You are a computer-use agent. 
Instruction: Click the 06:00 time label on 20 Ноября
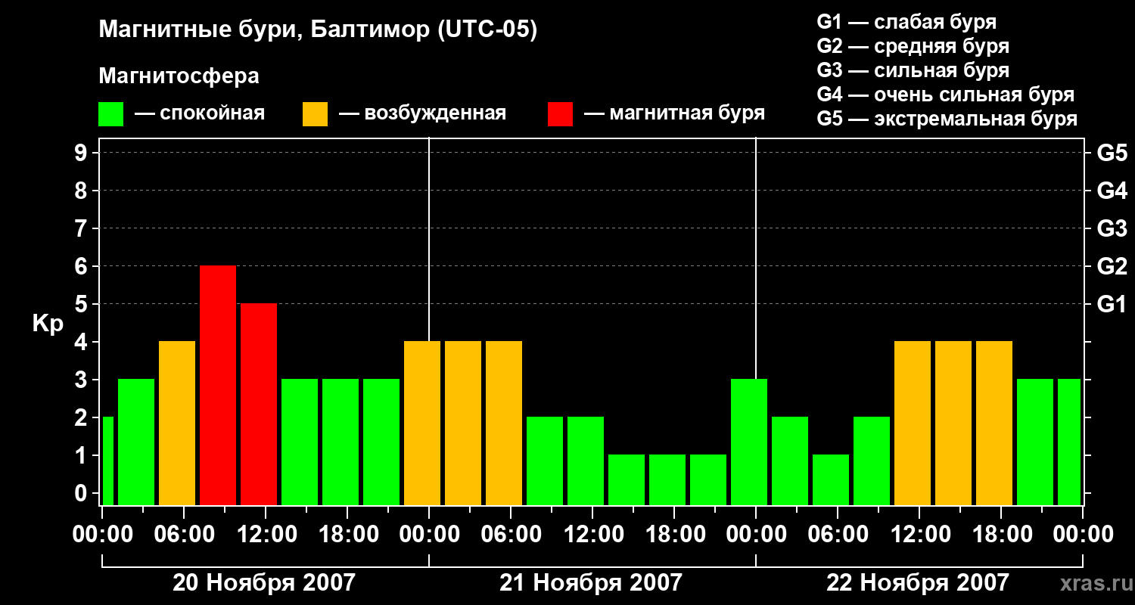pyautogui.click(x=184, y=535)
